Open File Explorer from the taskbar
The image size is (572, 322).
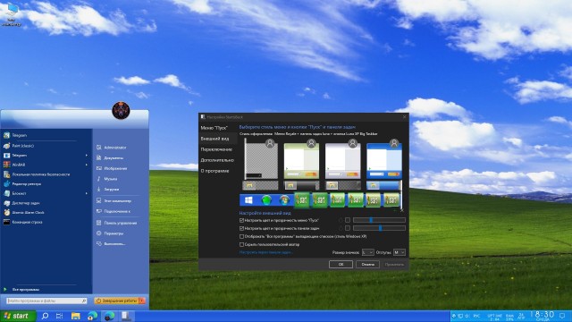[75, 316]
